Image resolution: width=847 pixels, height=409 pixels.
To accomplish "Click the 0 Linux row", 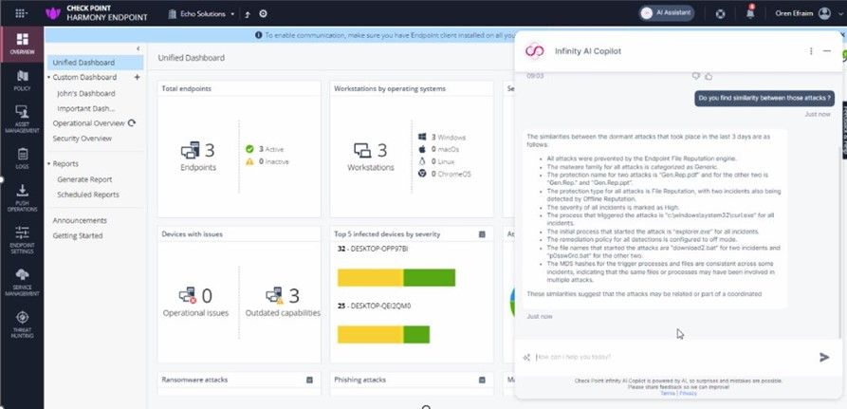I will 436,161.
